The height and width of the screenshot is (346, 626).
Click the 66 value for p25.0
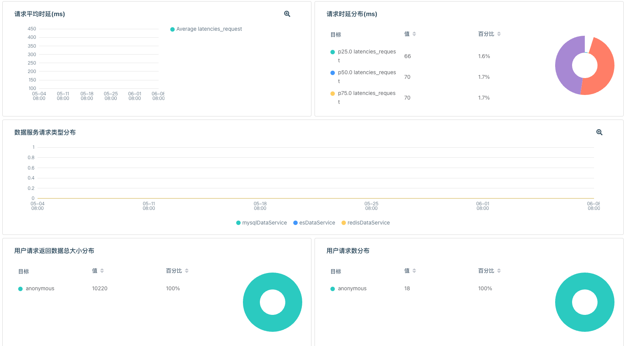407,56
